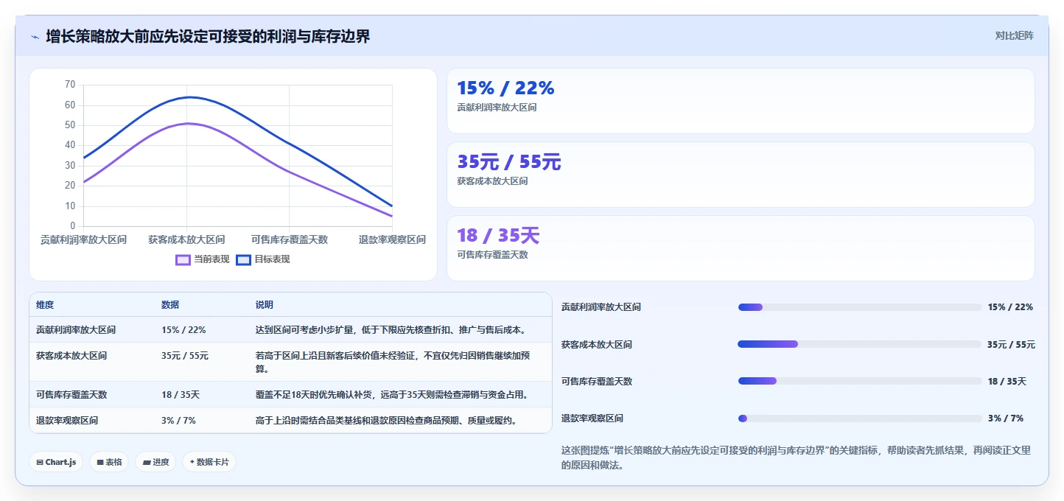The height and width of the screenshot is (501, 1064).
Task: Select the 18 / 35天 data card
Action: [x=741, y=248]
